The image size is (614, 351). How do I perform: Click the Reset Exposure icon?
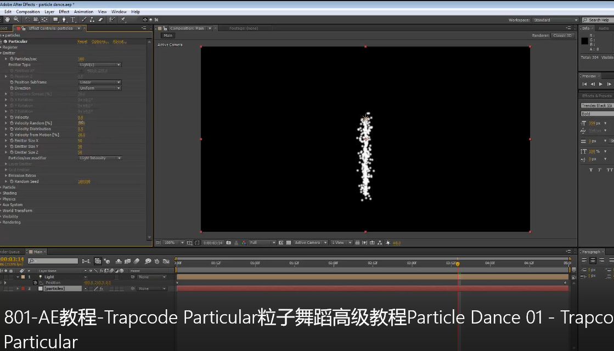388,243
